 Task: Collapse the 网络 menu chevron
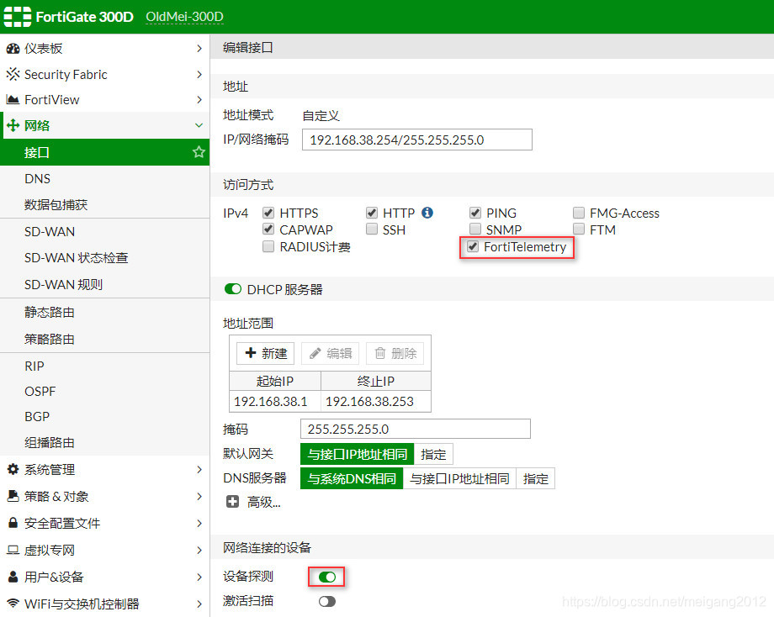pos(199,125)
